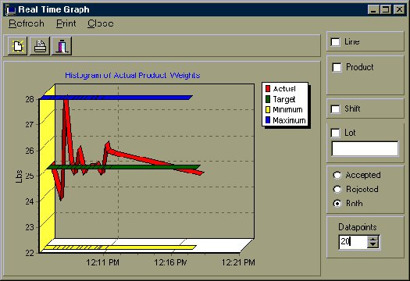Image resolution: width=410 pixels, height=281 pixels.
Task: Increase Datapoints with the up arrow
Action: pos(373,239)
